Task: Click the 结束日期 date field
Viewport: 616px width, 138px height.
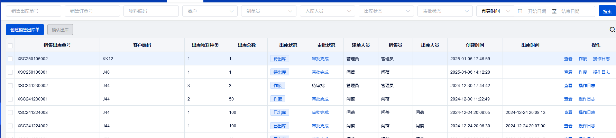Action: 570,11
